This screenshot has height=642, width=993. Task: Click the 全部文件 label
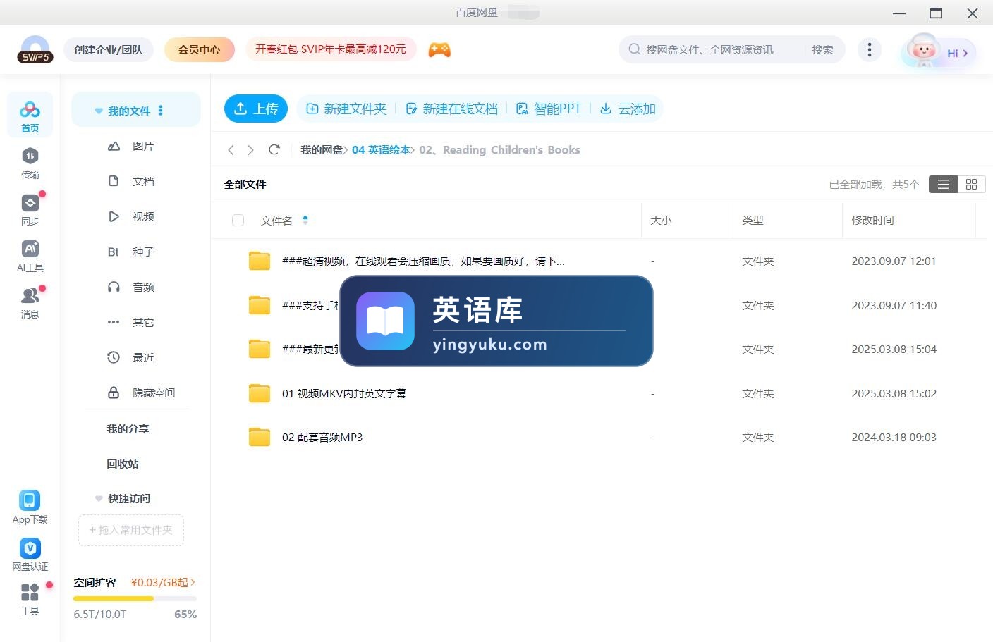coord(245,184)
